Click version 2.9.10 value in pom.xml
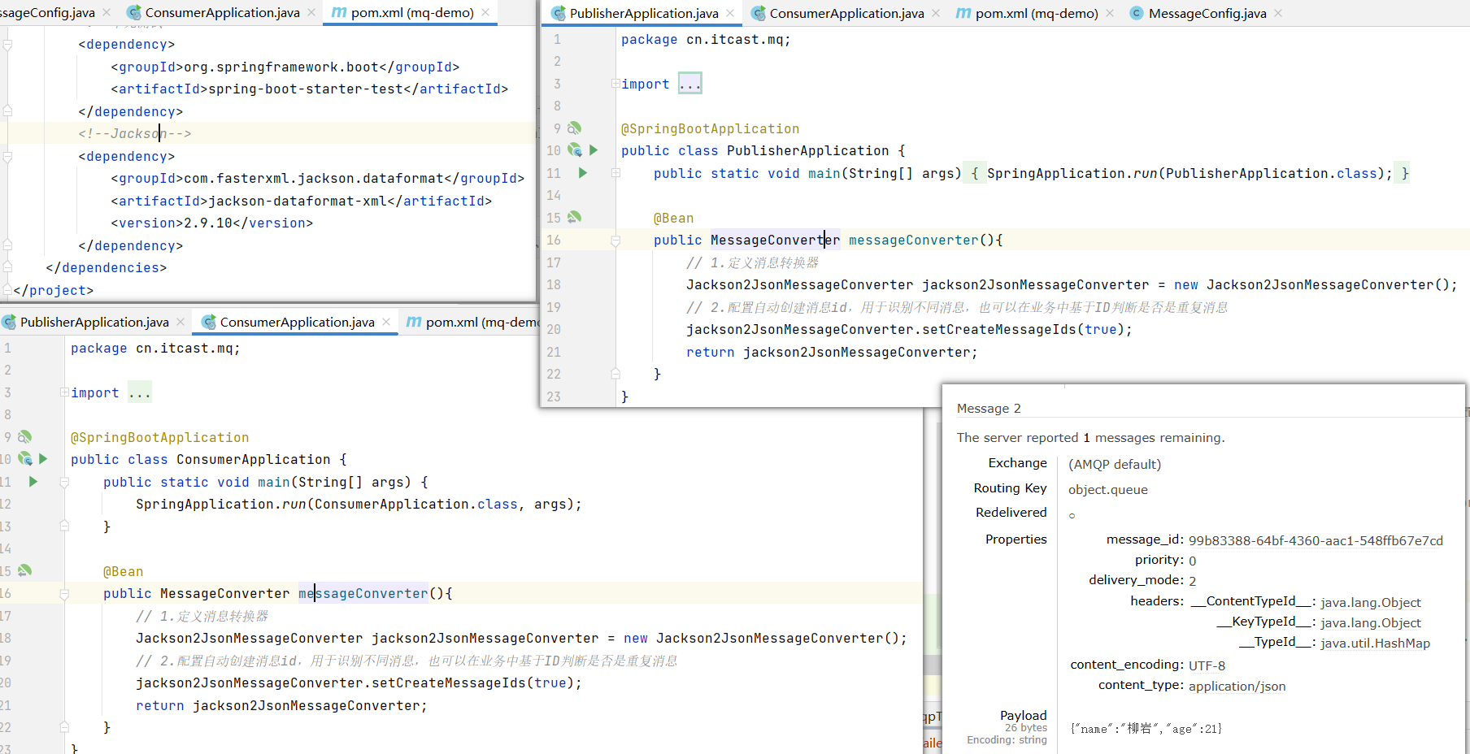This screenshot has height=754, width=1470. [x=208, y=223]
